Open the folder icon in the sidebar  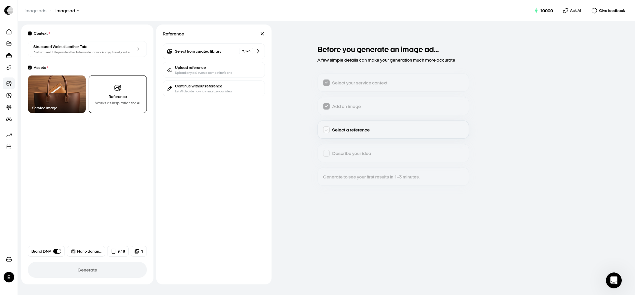tap(9, 44)
